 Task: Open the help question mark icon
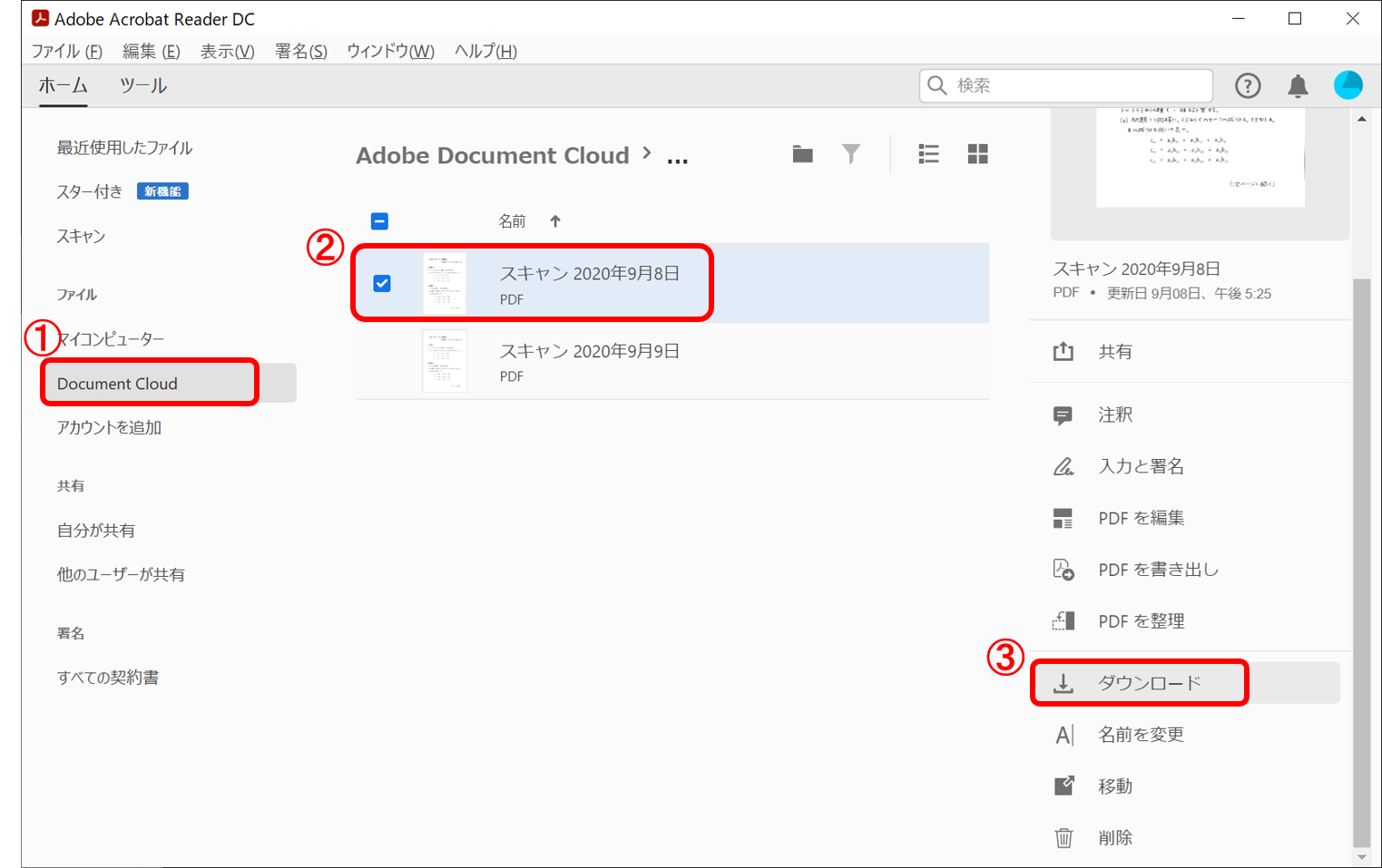(1248, 85)
